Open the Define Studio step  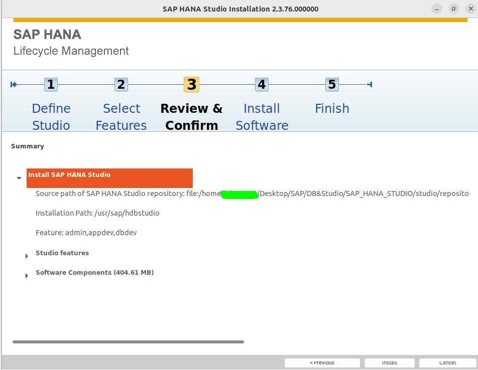(51, 117)
